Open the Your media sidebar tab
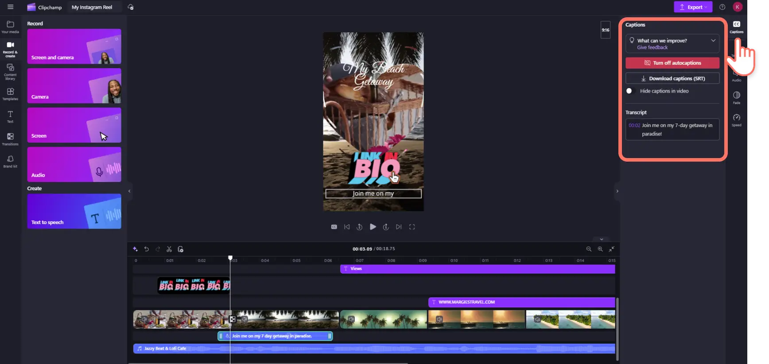Image resolution: width=769 pixels, height=364 pixels. pos(10,27)
